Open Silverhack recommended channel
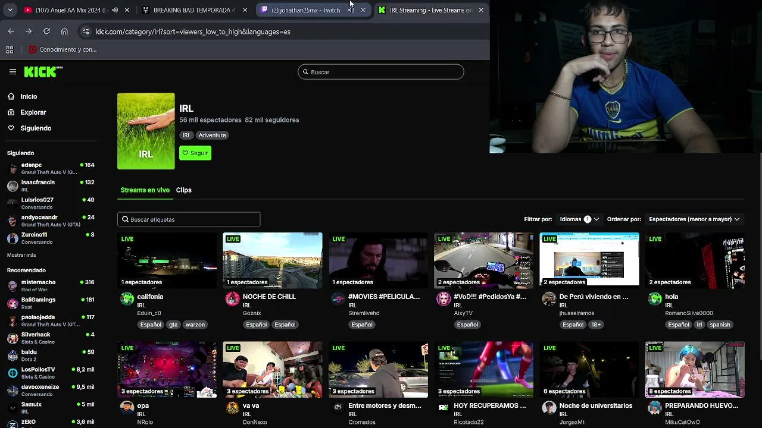This screenshot has width=762, height=428. (51, 338)
